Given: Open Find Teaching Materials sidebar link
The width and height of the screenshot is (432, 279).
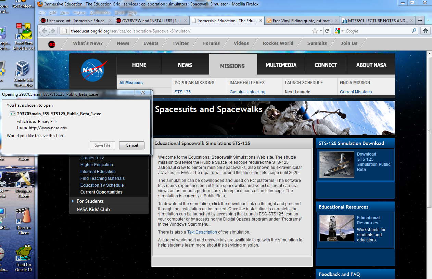Looking at the screenshot, I should 103,178.
